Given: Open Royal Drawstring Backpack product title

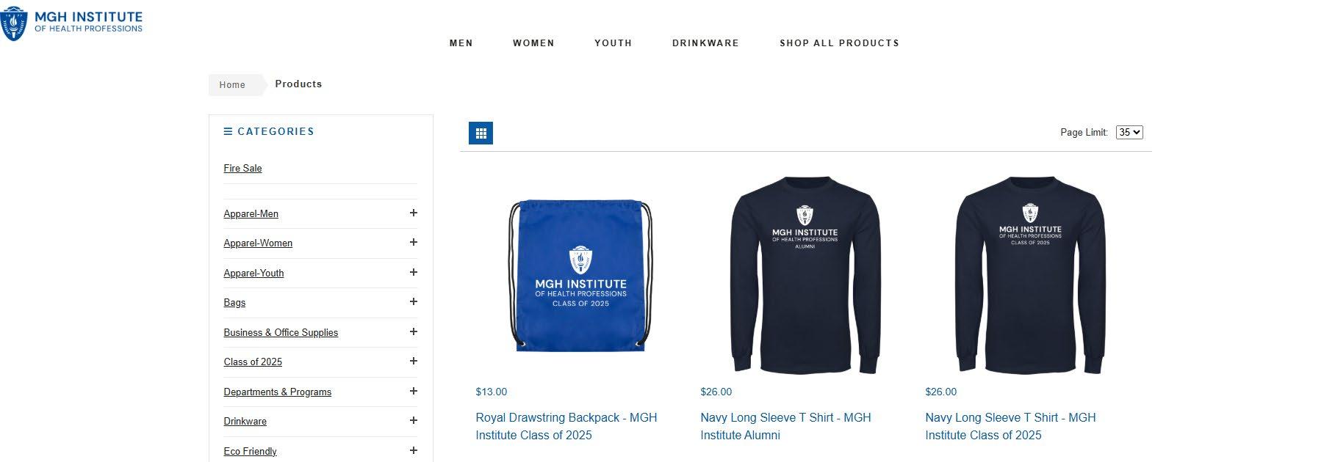Looking at the screenshot, I should pos(566,426).
